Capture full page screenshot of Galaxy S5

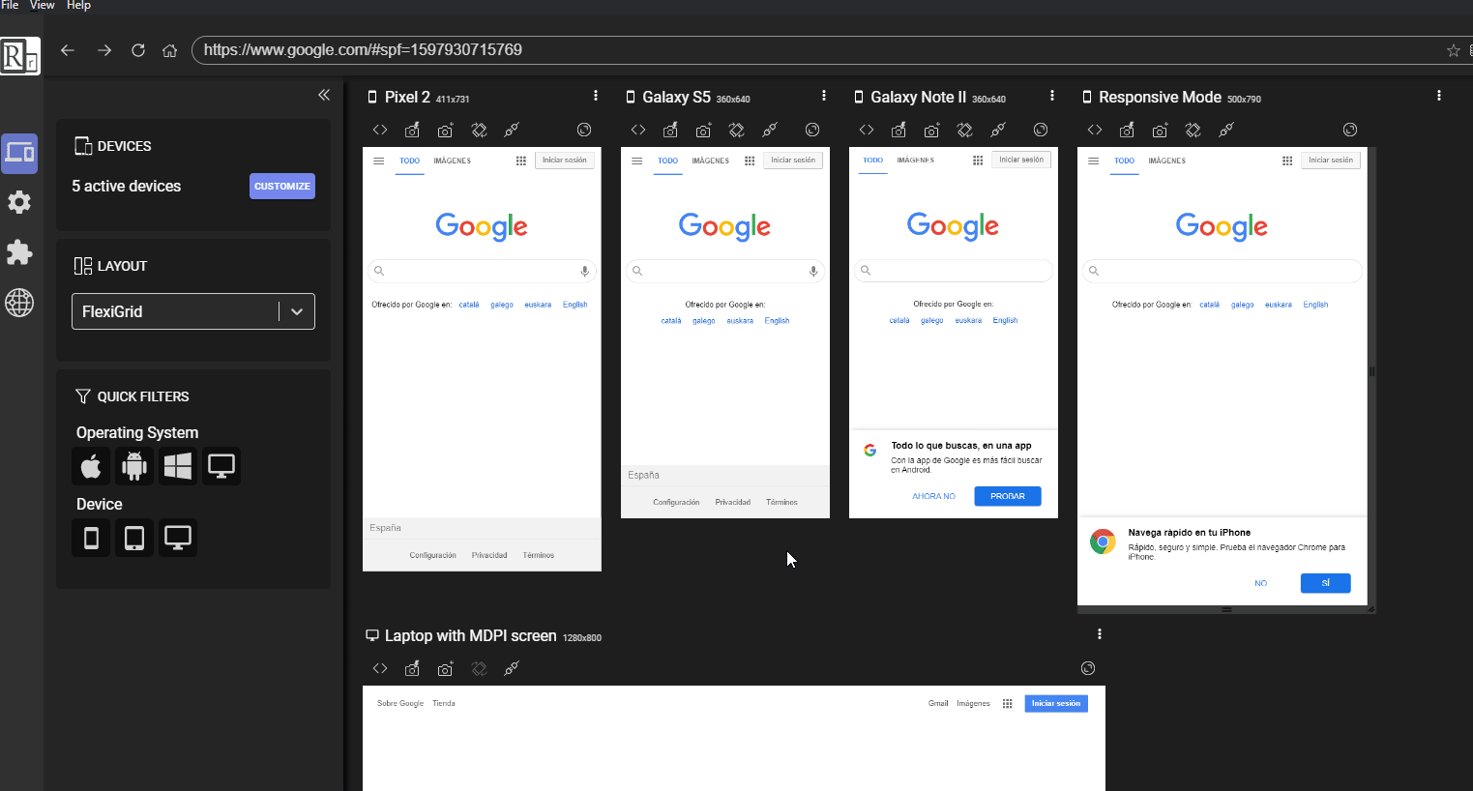click(703, 130)
